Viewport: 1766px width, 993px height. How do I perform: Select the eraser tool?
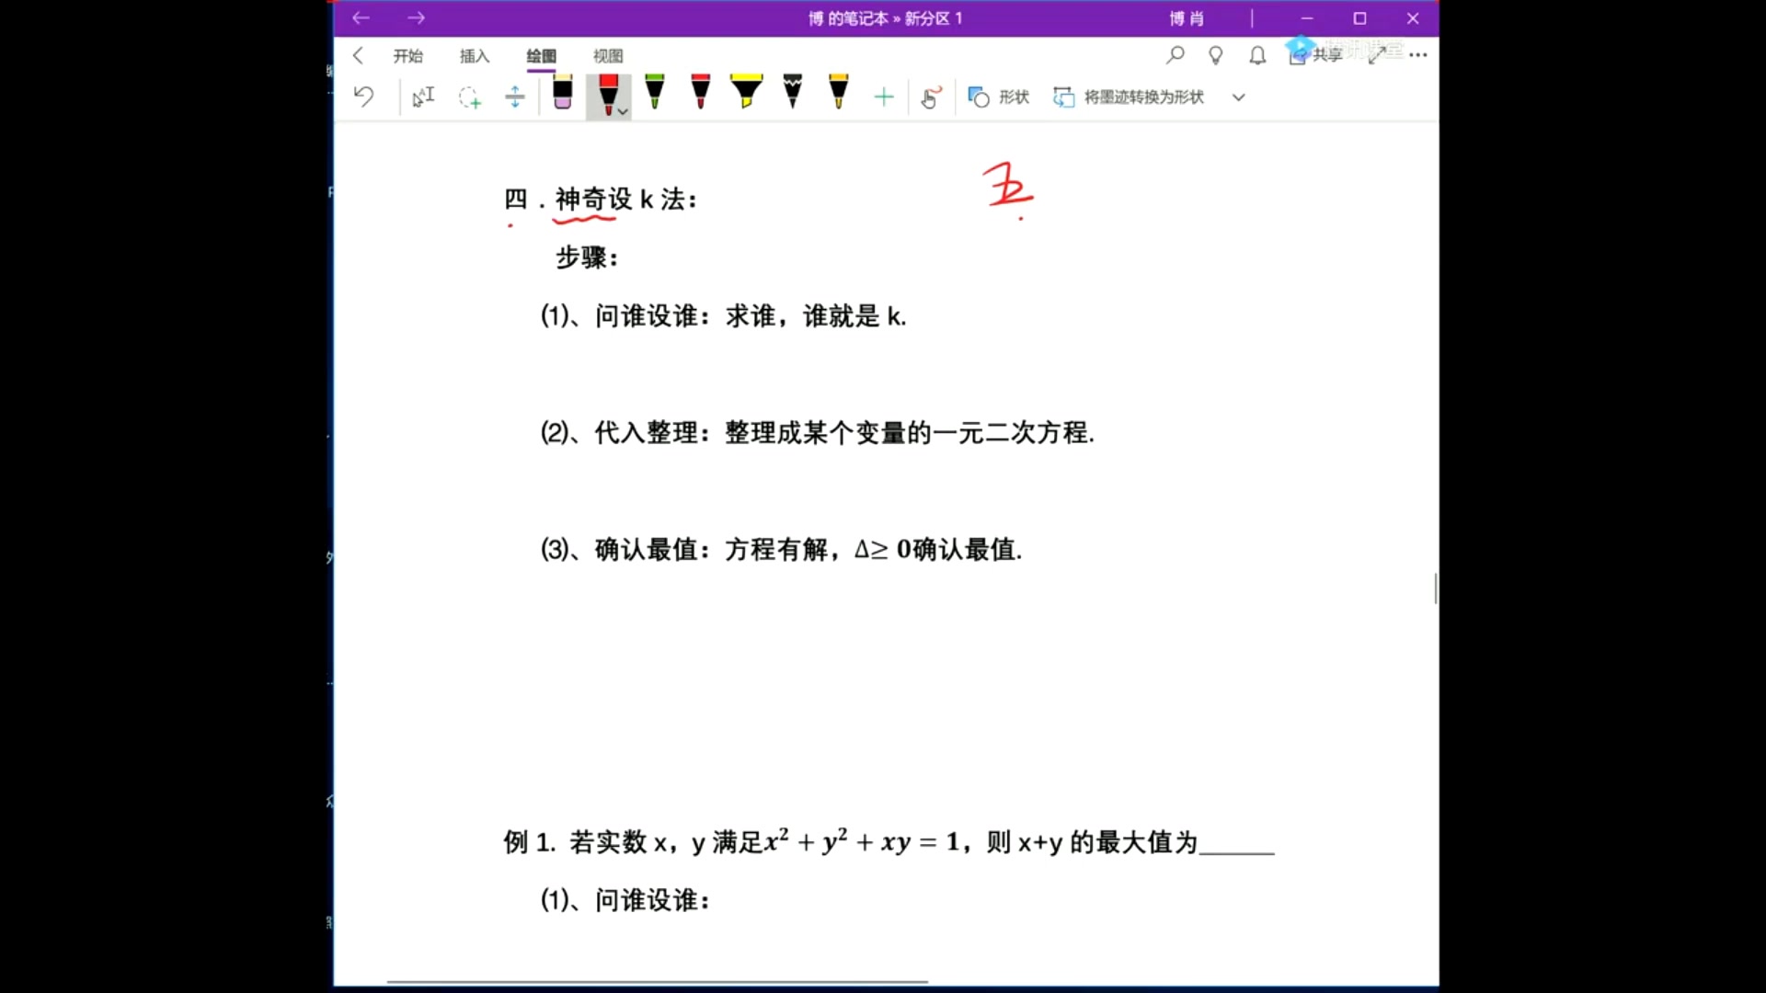(x=562, y=93)
